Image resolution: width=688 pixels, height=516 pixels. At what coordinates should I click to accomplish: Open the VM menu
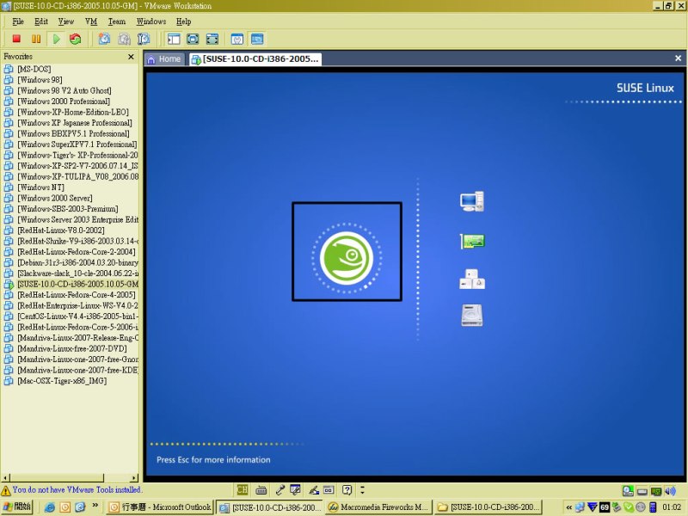click(x=90, y=21)
